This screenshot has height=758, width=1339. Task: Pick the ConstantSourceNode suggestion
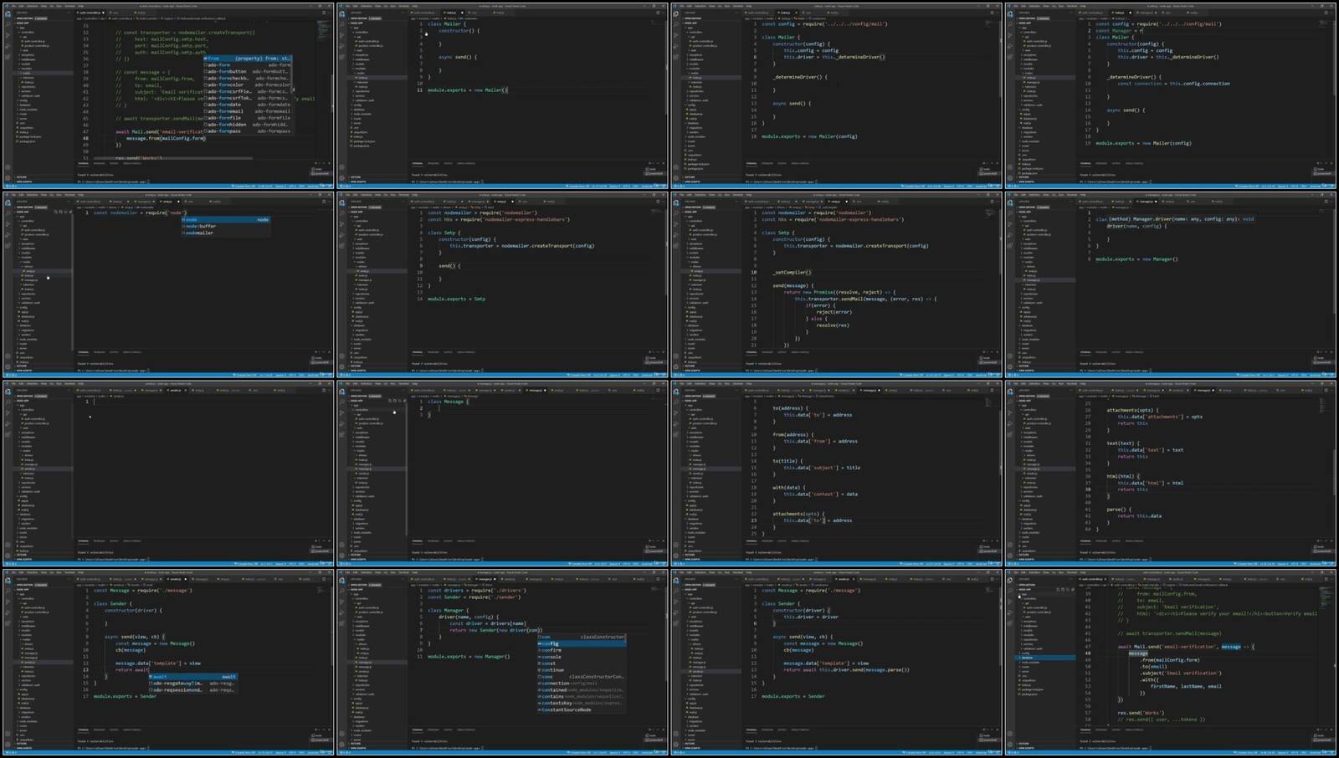pos(581,709)
